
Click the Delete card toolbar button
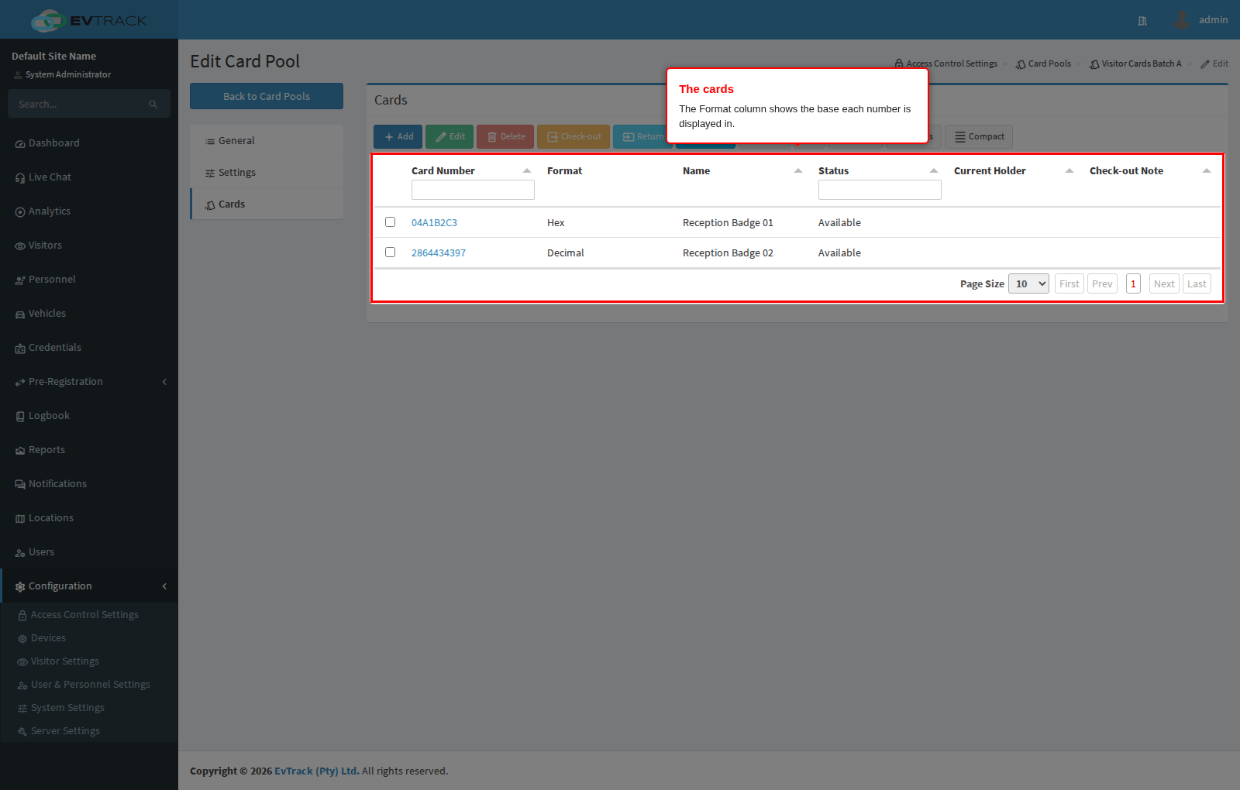[x=505, y=137]
